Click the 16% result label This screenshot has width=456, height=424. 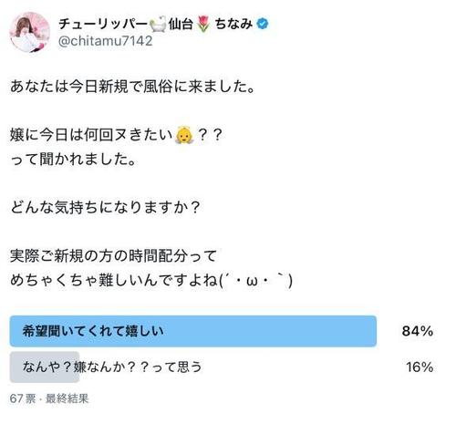(x=420, y=367)
